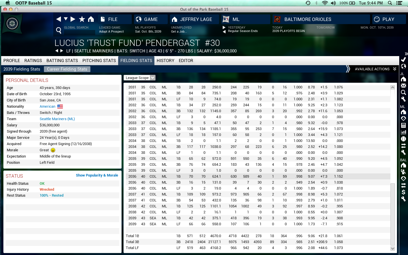The image size is (408, 255).
Task: Click the American nationality link
Action: (48, 107)
